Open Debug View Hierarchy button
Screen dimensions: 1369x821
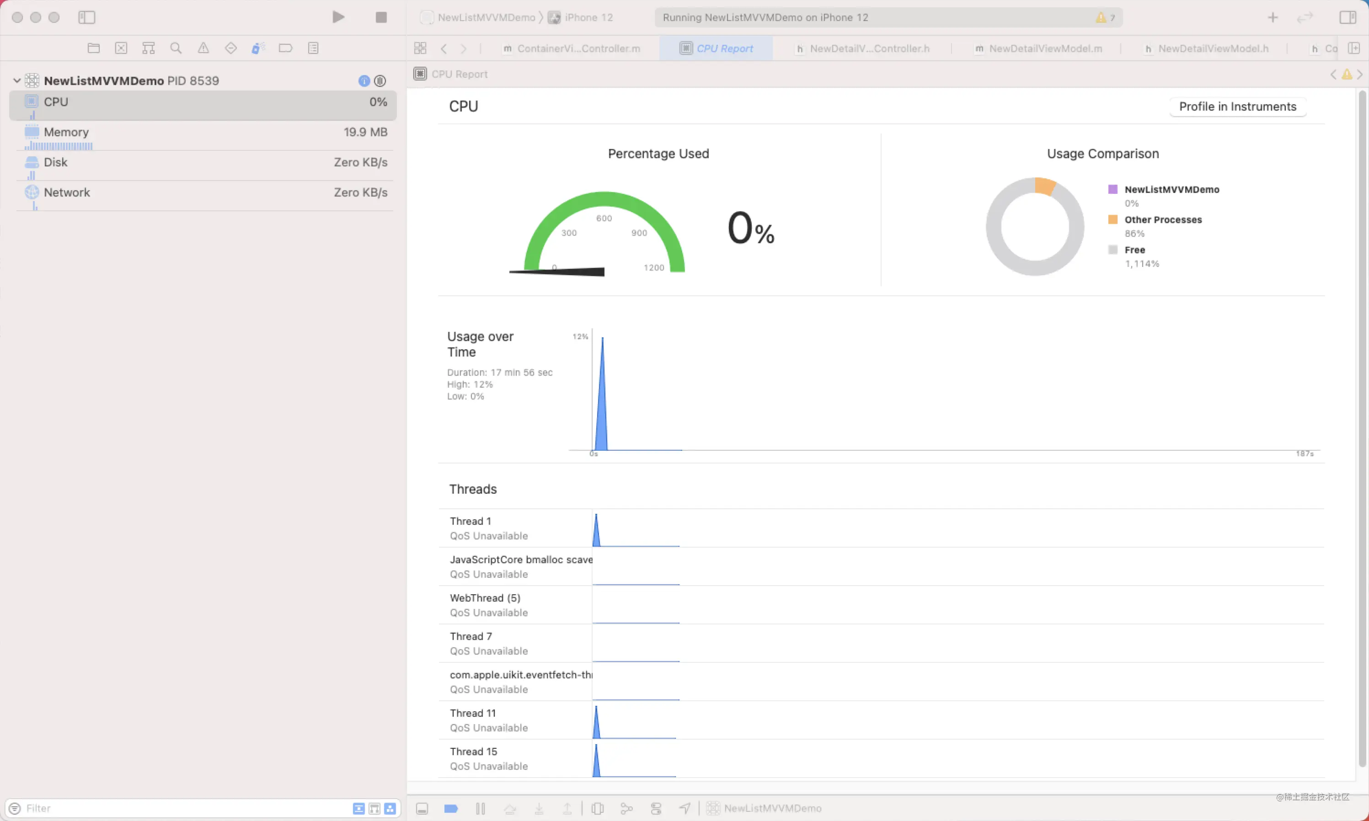click(598, 808)
